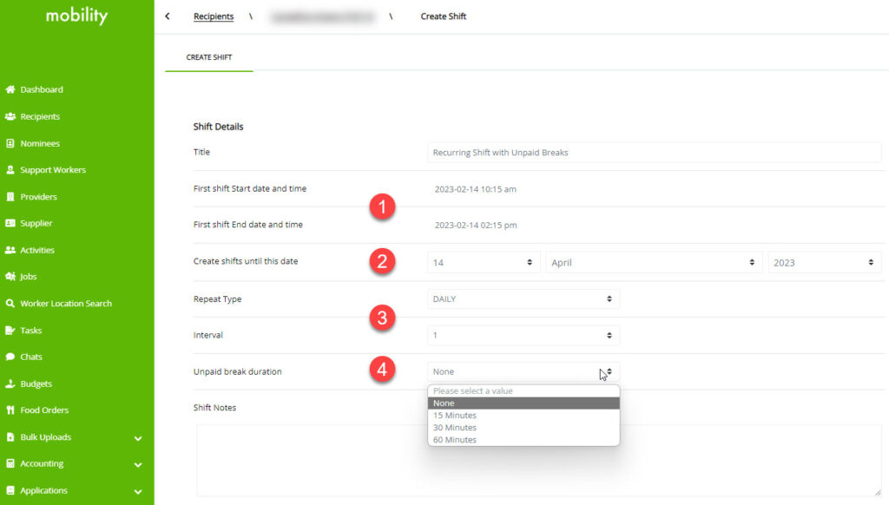
Task: Open the year dropdown showing 2023
Action: [824, 262]
